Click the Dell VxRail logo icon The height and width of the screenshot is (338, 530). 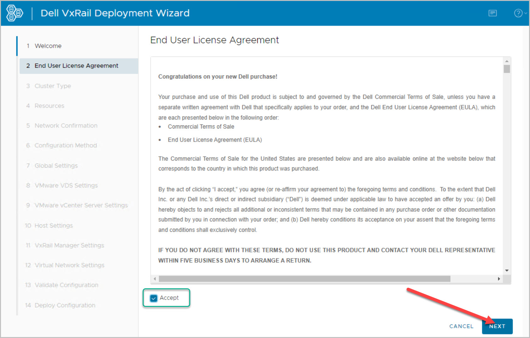click(x=14, y=13)
